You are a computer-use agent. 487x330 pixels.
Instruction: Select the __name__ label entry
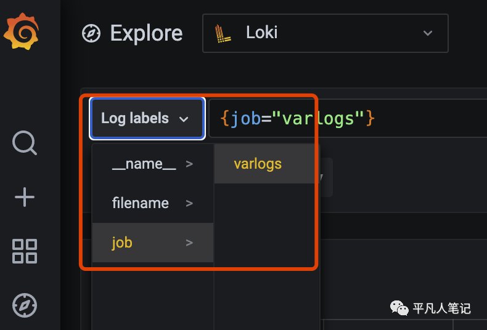point(144,164)
